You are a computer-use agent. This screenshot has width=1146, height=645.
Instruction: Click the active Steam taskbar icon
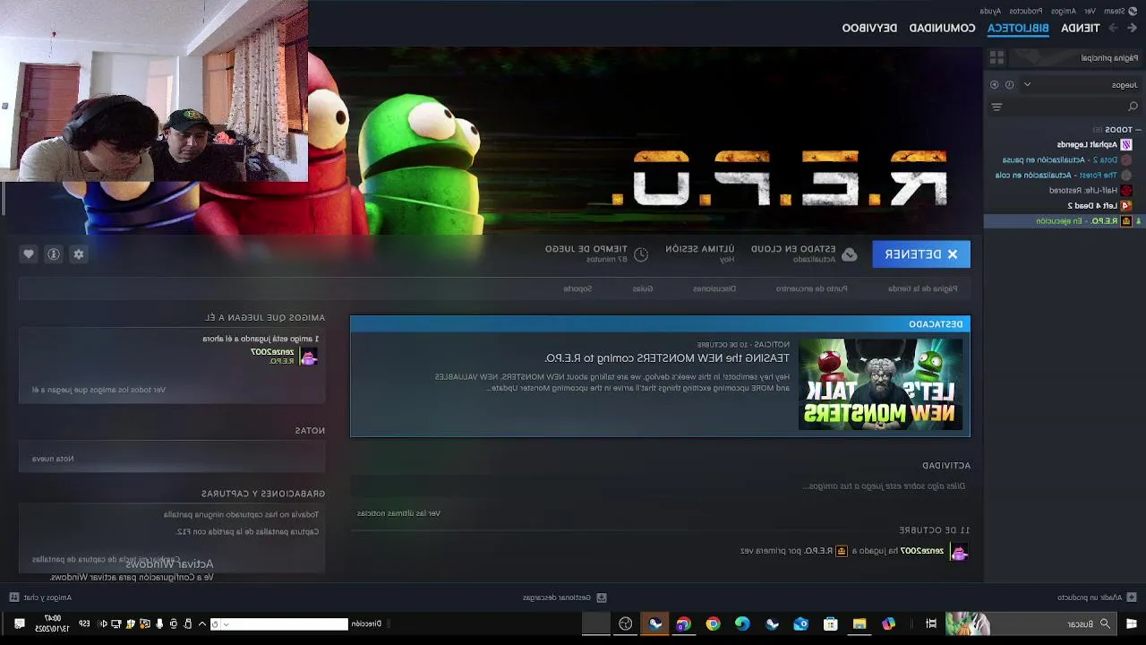[655, 623]
